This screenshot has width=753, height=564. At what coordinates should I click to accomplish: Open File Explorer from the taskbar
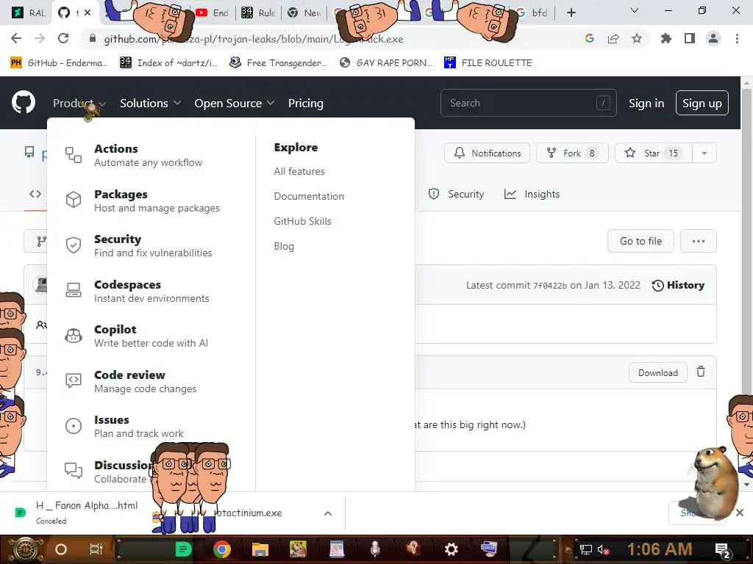[x=260, y=549]
